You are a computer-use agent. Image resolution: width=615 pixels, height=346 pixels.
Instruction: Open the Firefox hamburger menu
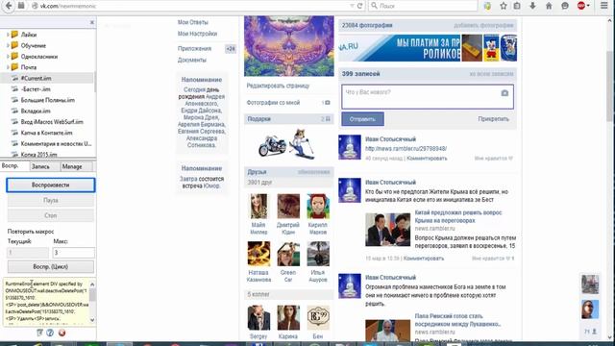click(604, 6)
